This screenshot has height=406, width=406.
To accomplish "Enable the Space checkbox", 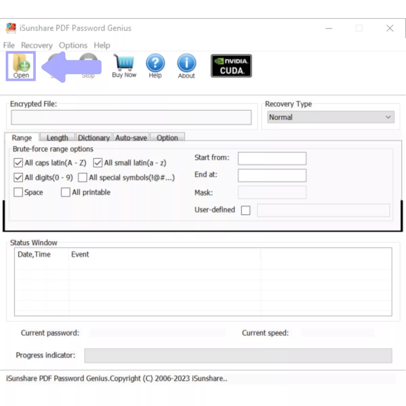I will pyautogui.click(x=18, y=192).
